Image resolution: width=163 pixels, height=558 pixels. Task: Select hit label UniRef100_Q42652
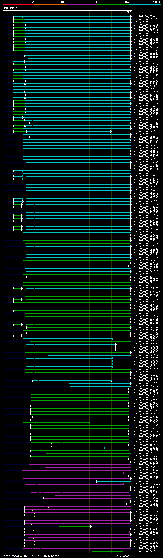click(x=146, y=355)
